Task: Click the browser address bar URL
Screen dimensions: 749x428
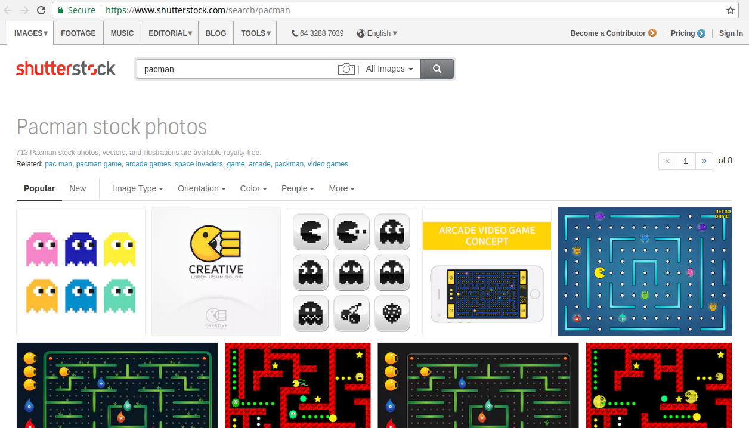Action: [x=198, y=10]
